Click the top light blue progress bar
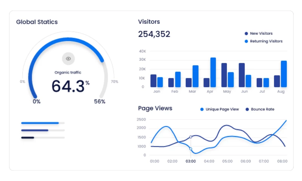The height and width of the screenshot is (181, 302). 40,123
